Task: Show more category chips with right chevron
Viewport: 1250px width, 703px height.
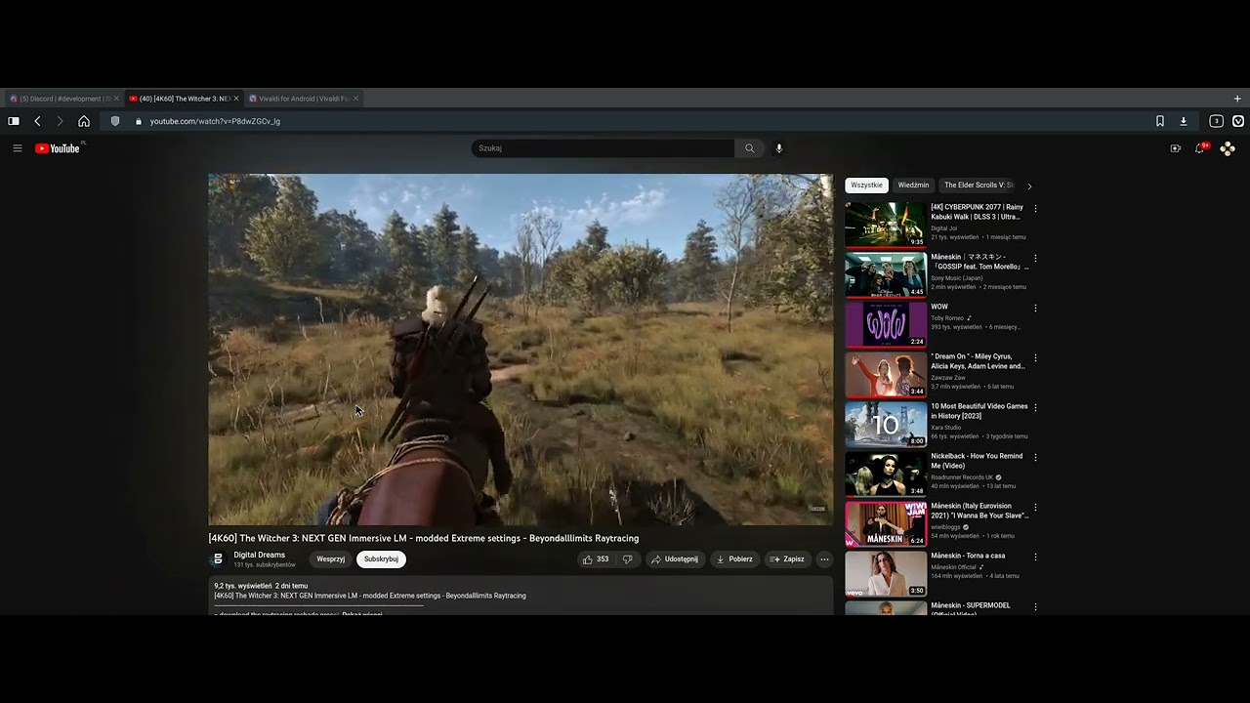Action: 1028,186
